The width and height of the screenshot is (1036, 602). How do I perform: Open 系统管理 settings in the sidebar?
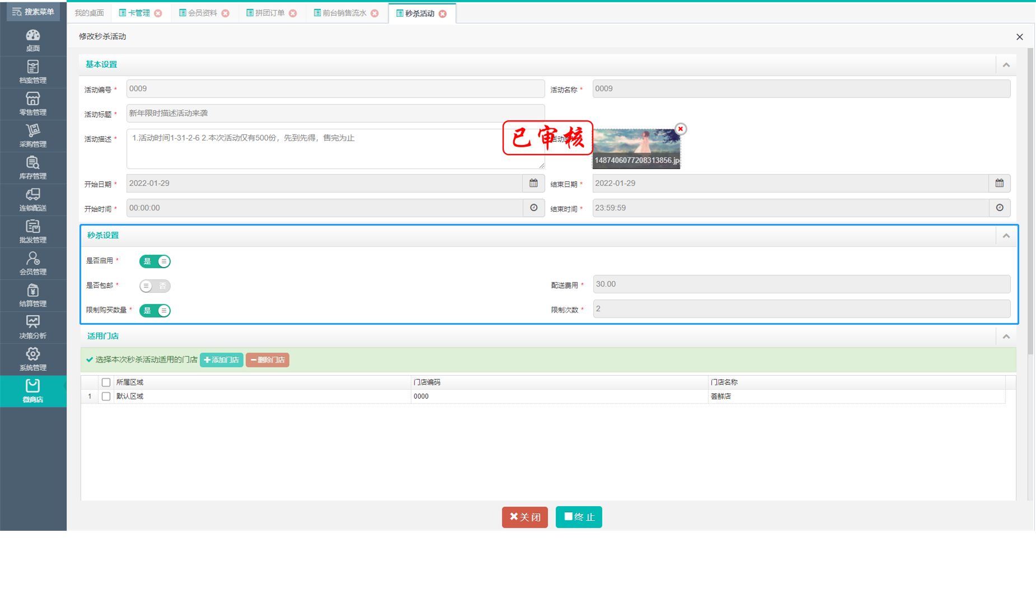[33, 360]
